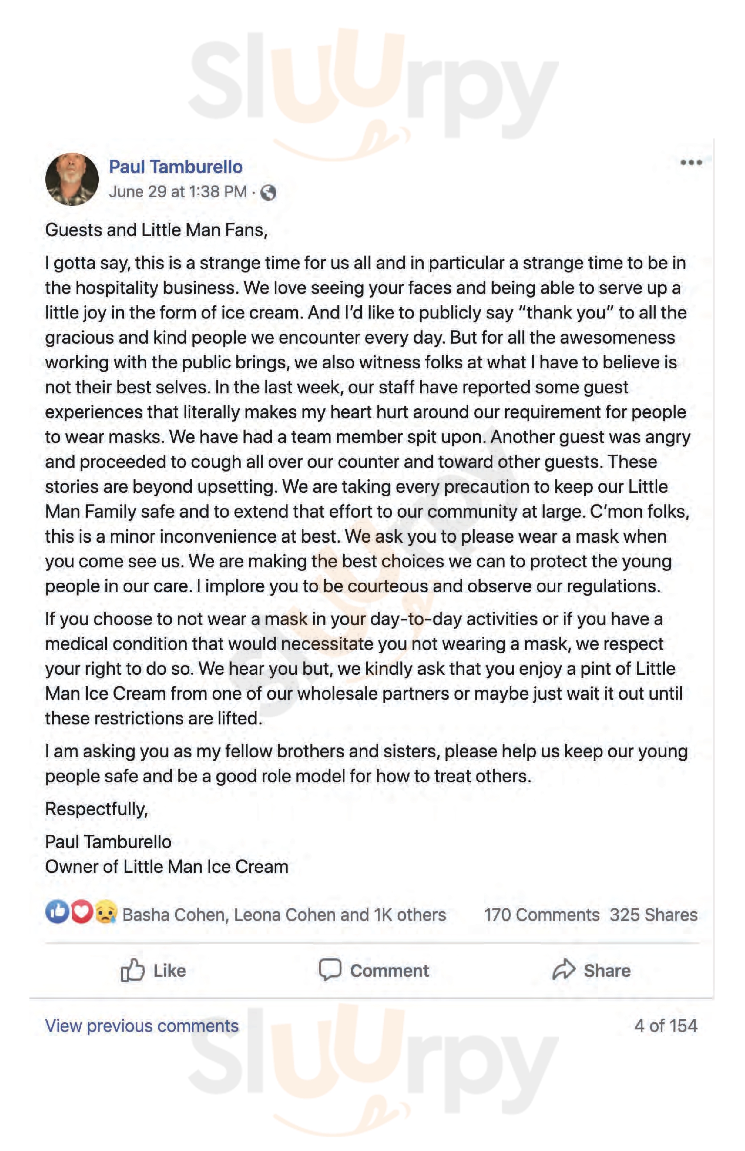Open Paul Tamburello's profile picture
This screenshot has width=745, height=1151.
[72, 179]
